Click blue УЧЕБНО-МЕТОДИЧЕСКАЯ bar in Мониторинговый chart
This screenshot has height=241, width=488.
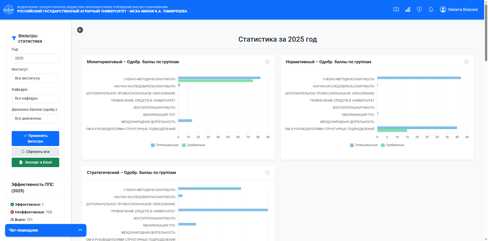pyautogui.click(x=219, y=78)
